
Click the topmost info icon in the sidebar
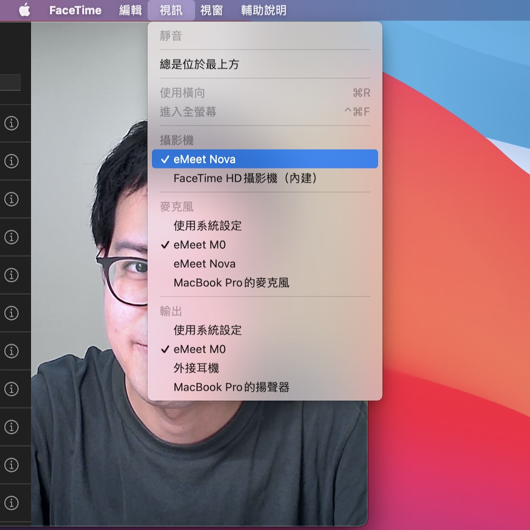12,123
